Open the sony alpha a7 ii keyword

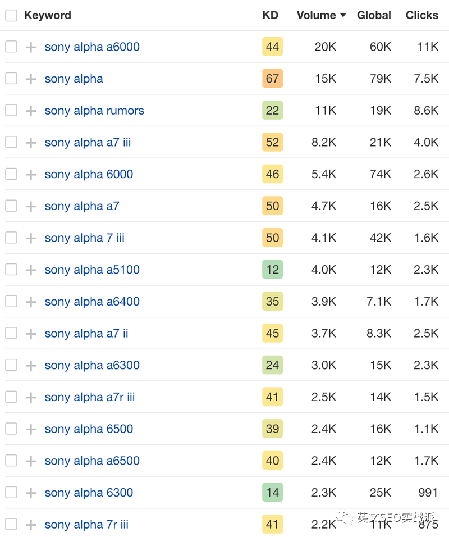click(x=86, y=334)
